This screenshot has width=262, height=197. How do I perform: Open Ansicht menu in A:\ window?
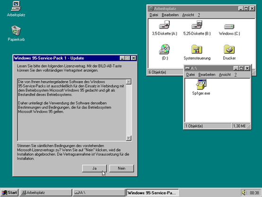tap(225, 75)
